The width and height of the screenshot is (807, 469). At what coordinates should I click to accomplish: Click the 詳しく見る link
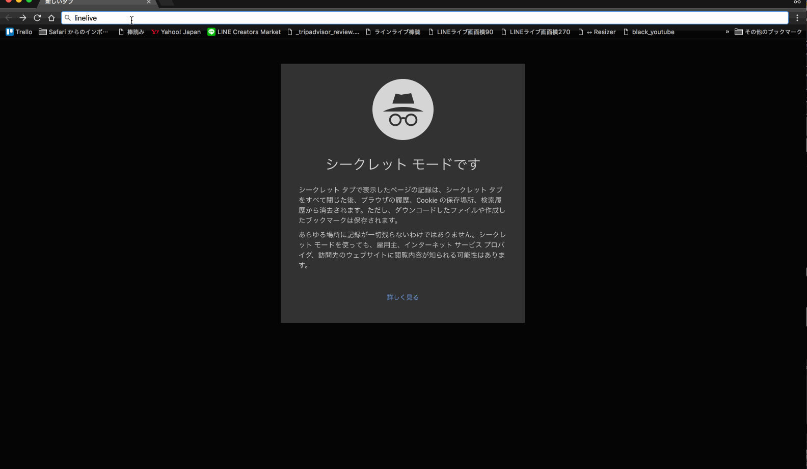point(402,297)
